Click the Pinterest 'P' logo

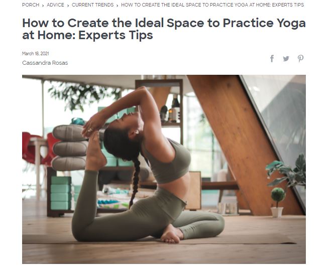300,59
